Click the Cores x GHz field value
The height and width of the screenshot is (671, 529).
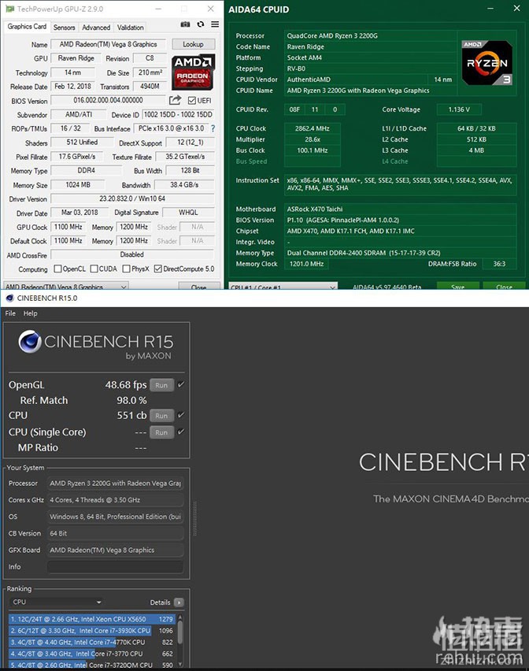click(x=116, y=500)
